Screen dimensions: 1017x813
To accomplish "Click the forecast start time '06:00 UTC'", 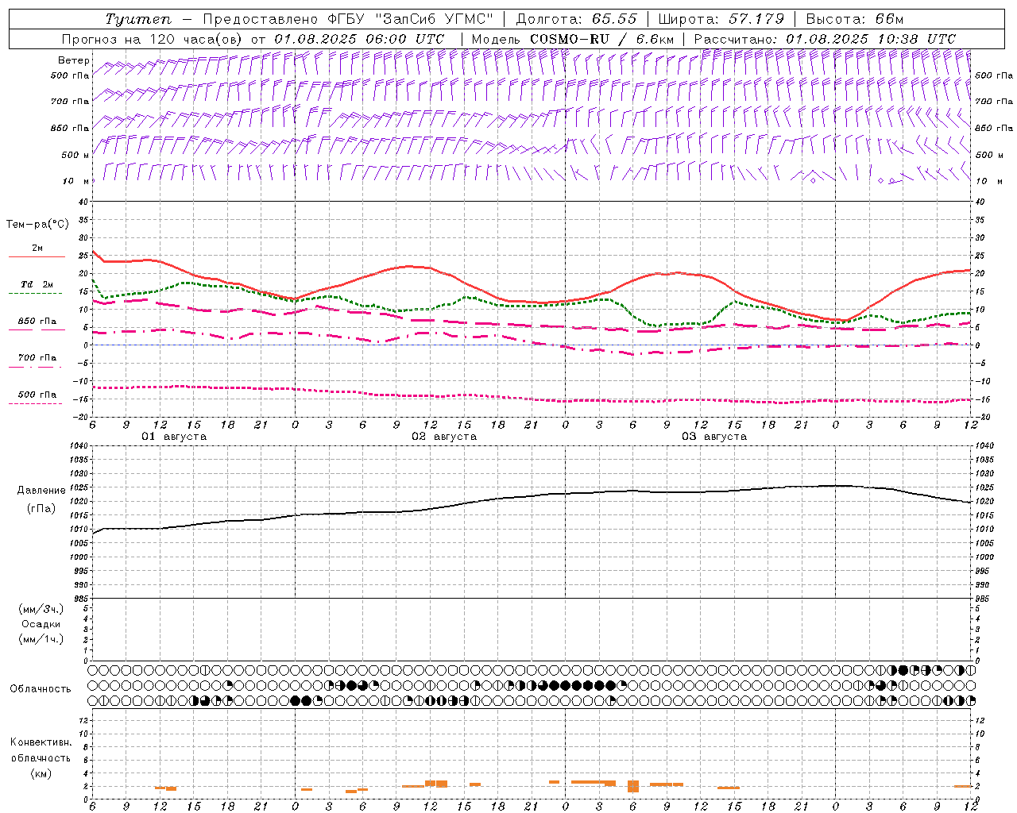I will point(405,39).
